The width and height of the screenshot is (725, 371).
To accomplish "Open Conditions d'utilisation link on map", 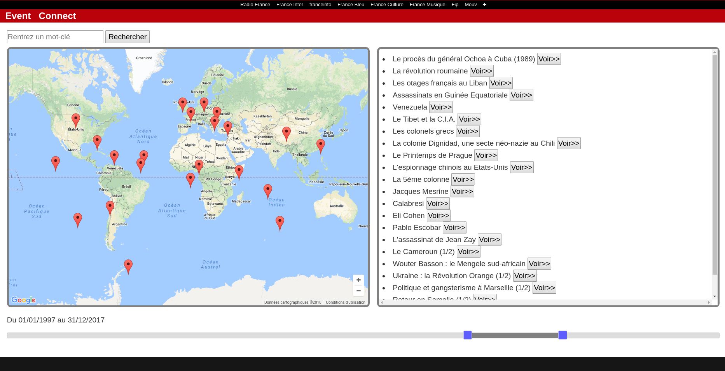I will [346, 302].
